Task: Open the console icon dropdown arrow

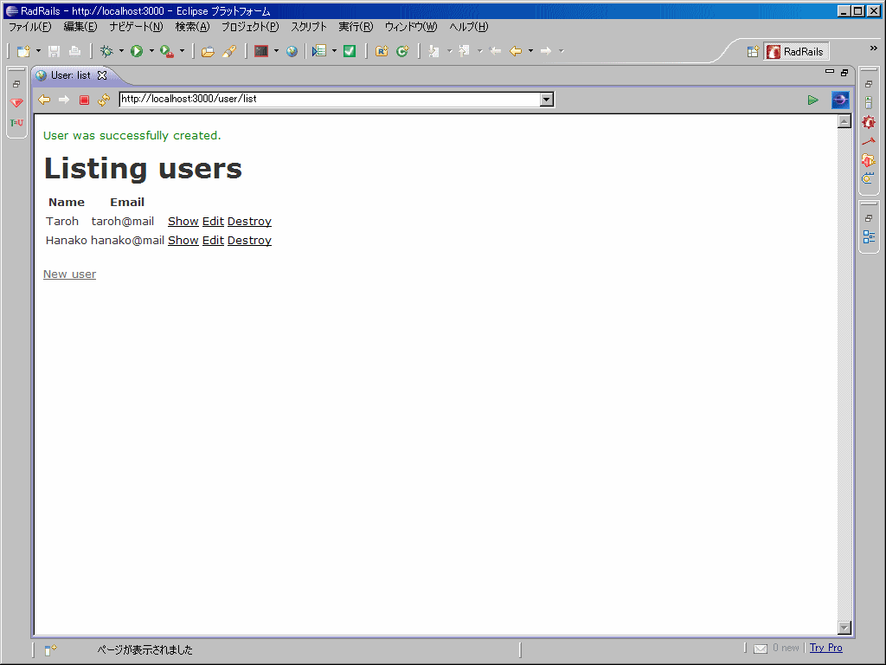Action: tap(276, 51)
